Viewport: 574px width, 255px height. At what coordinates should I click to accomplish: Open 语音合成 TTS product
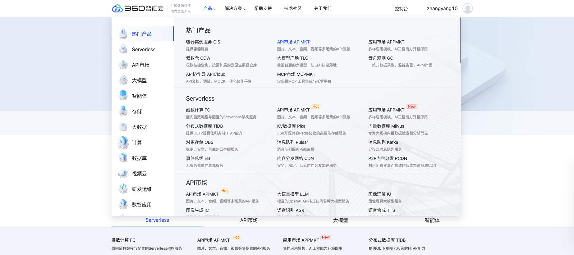pyautogui.click(x=382, y=210)
